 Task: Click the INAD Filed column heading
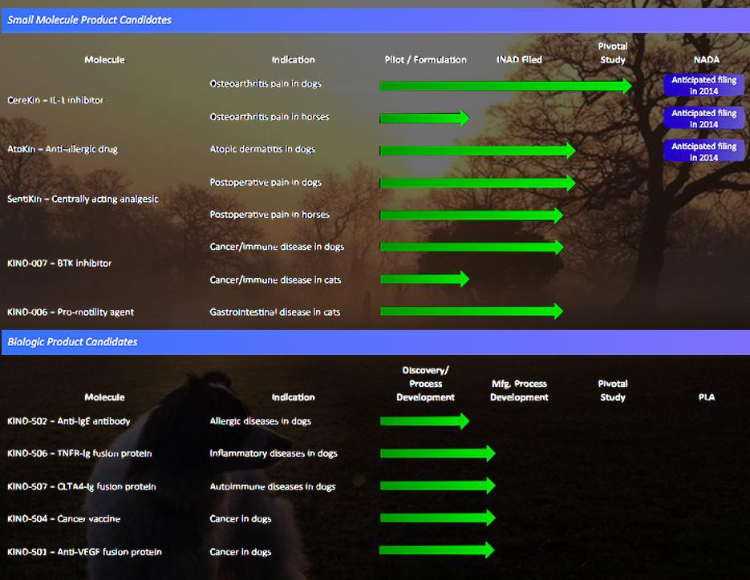click(519, 60)
